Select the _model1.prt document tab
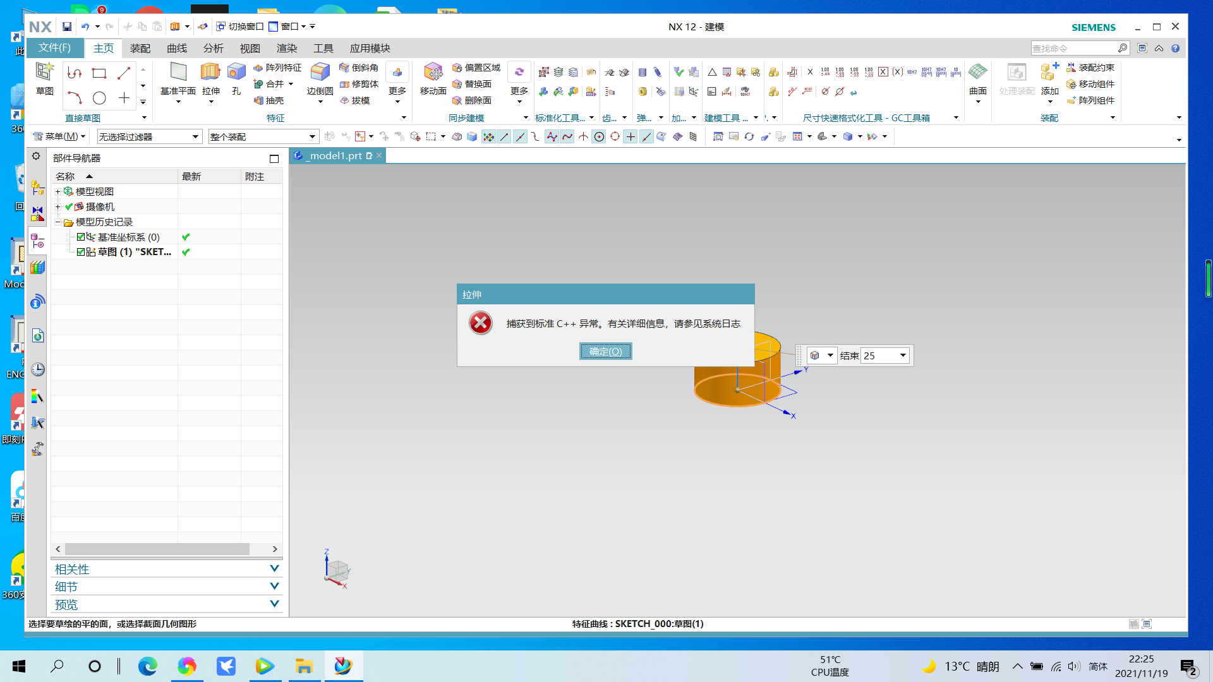This screenshot has height=682, width=1213. [336, 155]
